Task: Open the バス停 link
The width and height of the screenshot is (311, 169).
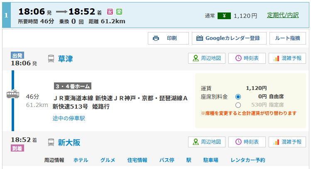Action: point(167,160)
